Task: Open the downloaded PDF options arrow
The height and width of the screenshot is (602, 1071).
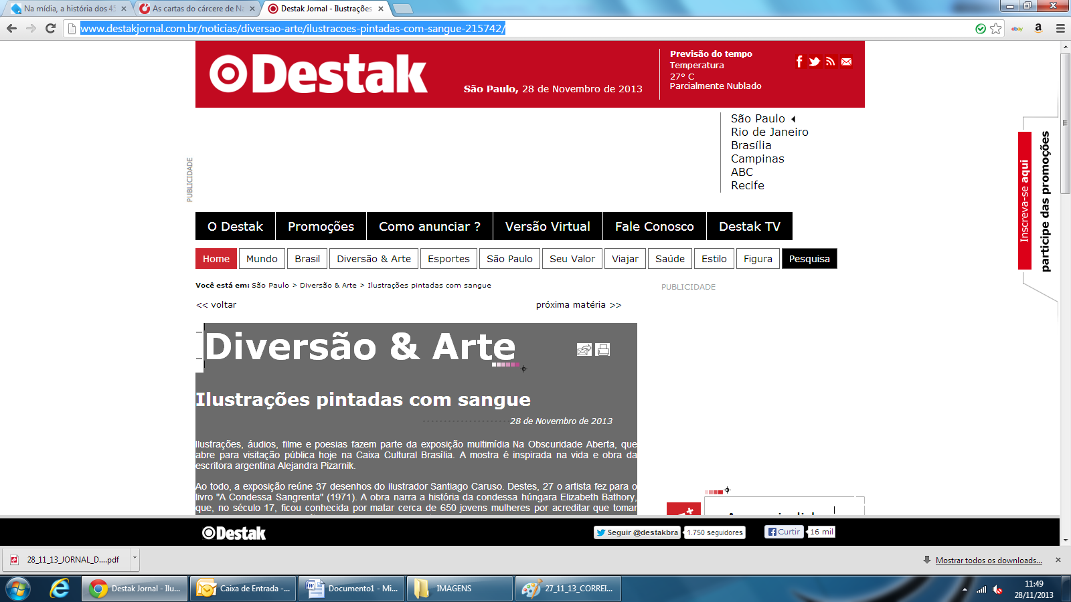Action: [135, 557]
